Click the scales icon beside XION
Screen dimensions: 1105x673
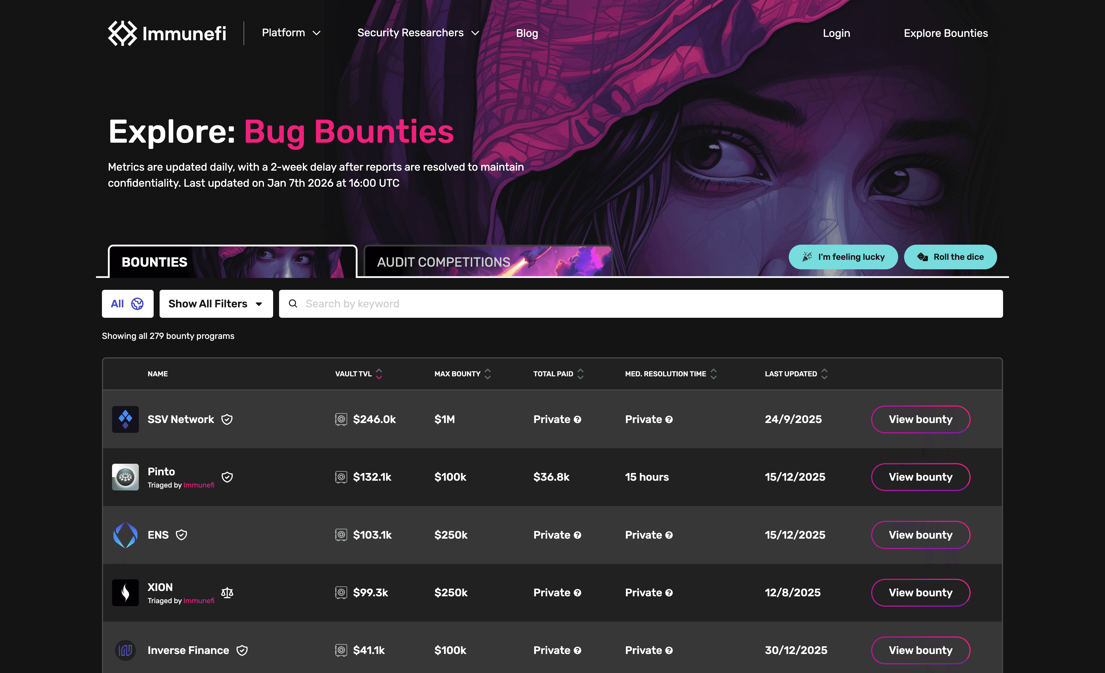227,593
